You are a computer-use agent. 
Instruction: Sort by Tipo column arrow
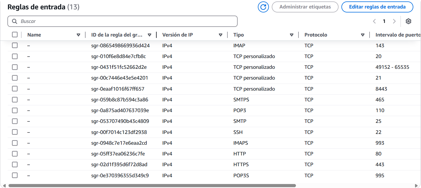click(292, 35)
